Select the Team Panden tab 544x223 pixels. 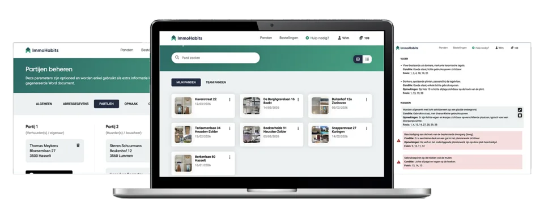(216, 83)
